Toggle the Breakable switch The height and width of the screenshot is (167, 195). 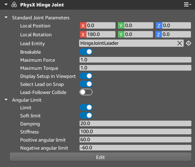point(86,52)
